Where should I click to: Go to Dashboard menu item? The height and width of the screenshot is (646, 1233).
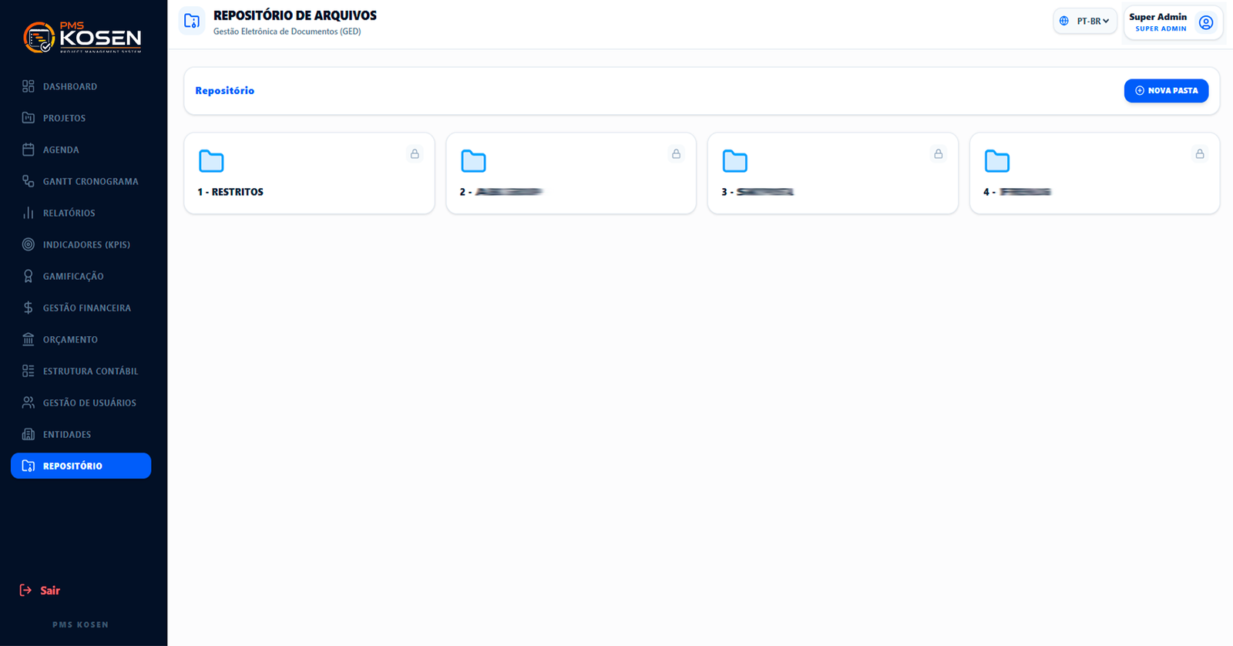tap(81, 86)
